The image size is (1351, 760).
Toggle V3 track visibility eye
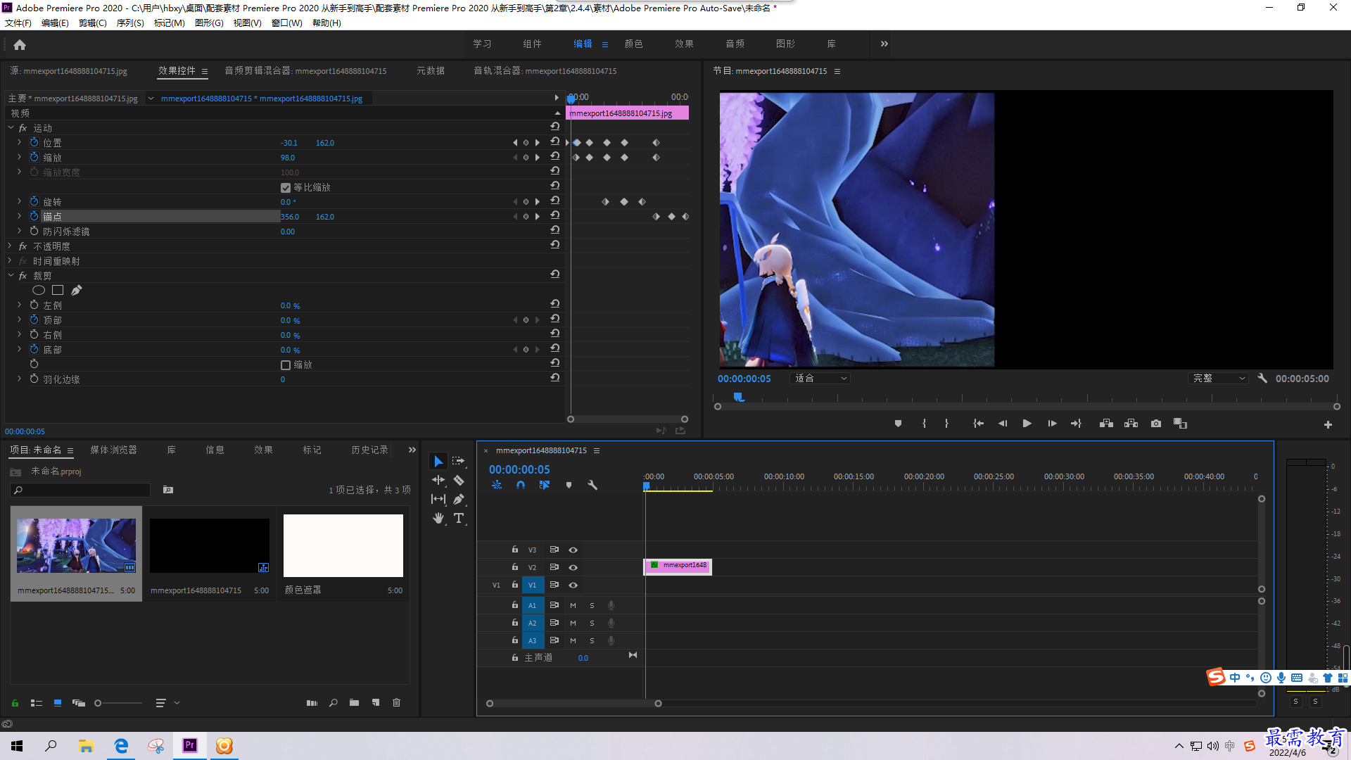point(573,550)
